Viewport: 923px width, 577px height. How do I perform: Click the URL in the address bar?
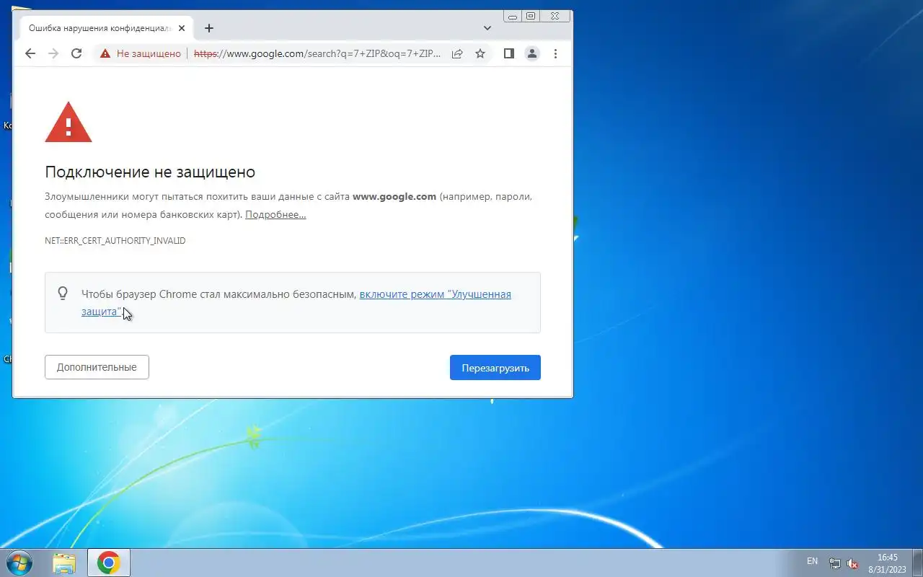[x=317, y=53]
